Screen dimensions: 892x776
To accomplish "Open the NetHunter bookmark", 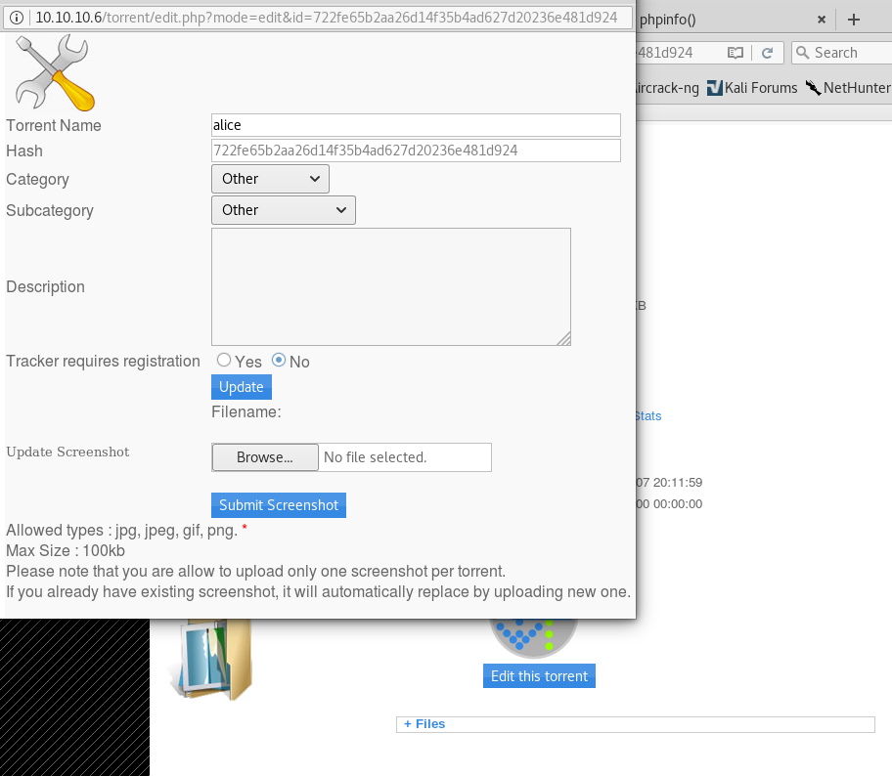I will pyautogui.click(x=848, y=88).
